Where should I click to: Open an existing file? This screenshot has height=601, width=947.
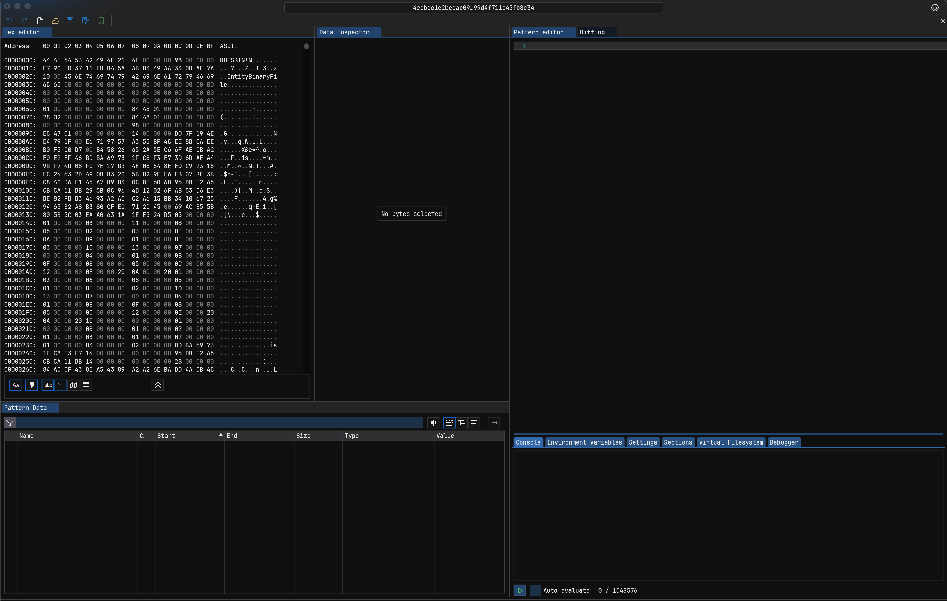click(55, 21)
